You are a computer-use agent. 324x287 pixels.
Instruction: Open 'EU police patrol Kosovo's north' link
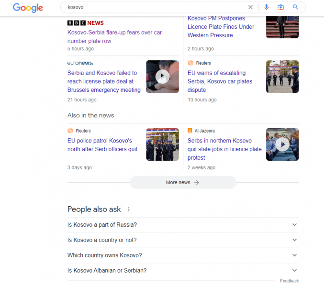(102, 145)
